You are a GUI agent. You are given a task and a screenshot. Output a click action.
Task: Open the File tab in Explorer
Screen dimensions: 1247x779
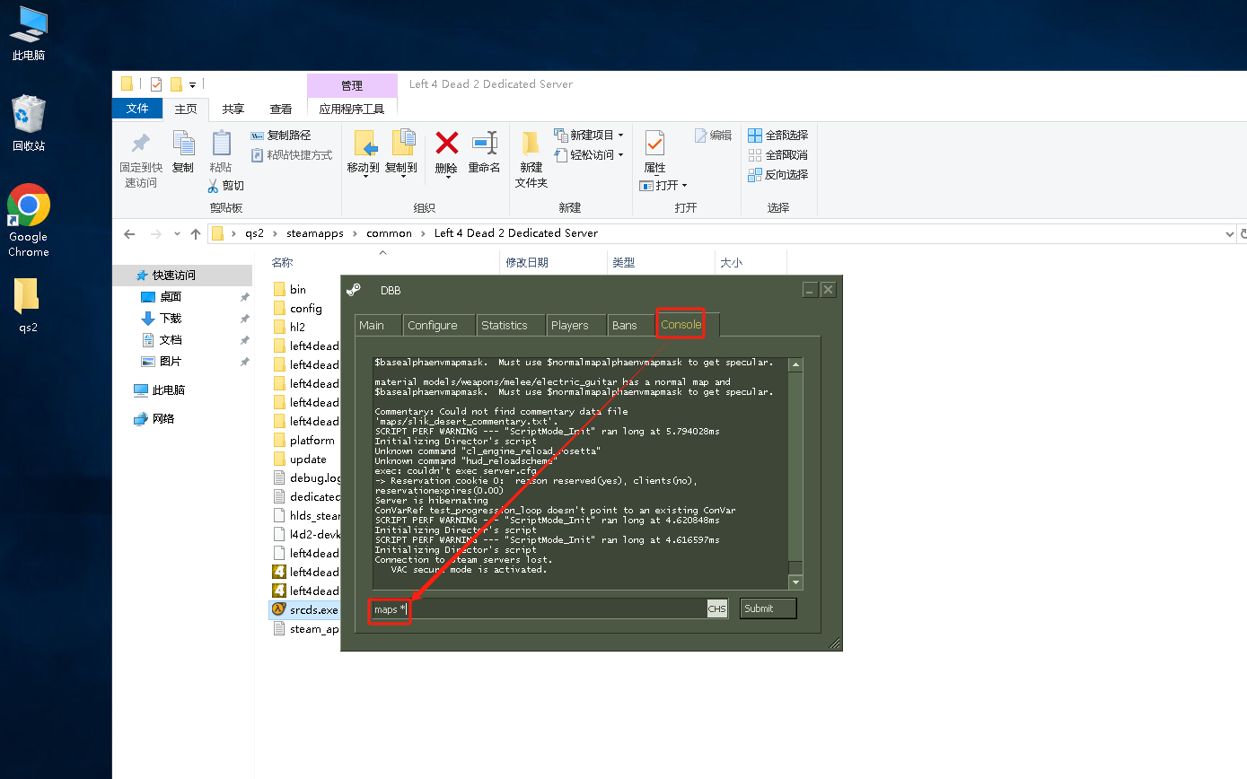click(x=137, y=109)
